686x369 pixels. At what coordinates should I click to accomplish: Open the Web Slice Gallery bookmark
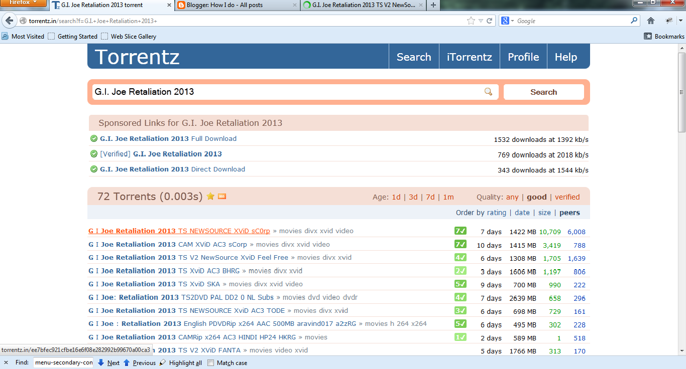[129, 36]
